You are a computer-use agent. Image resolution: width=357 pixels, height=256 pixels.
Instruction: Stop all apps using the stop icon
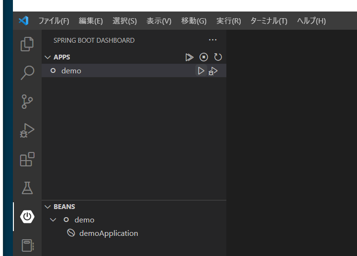(x=204, y=57)
